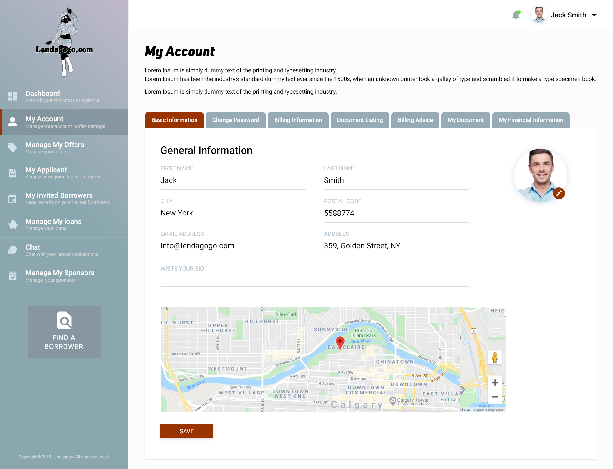Image resolution: width=613 pixels, height=469 pixels.
Task: Click the Email Address input field
Action: click(x=233, y=246)
